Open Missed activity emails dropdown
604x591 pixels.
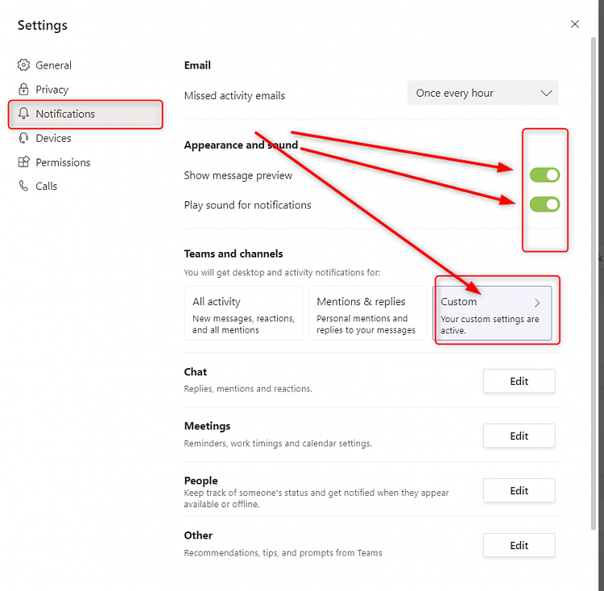point(482,93)
